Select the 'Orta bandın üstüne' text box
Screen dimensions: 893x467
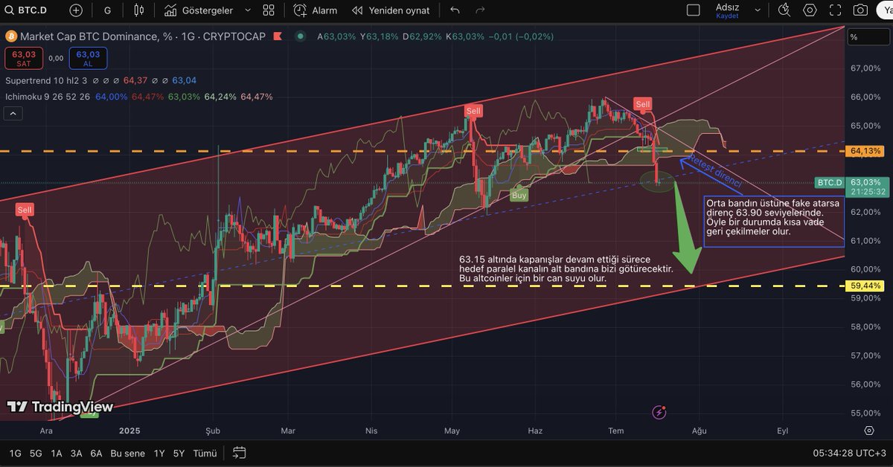[x=774, y=222]
